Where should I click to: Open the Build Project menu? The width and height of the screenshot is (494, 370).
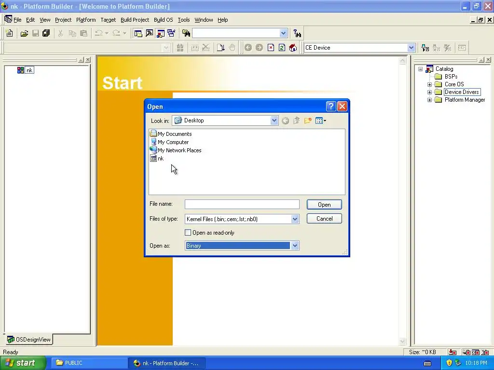[x=135, y=20]
